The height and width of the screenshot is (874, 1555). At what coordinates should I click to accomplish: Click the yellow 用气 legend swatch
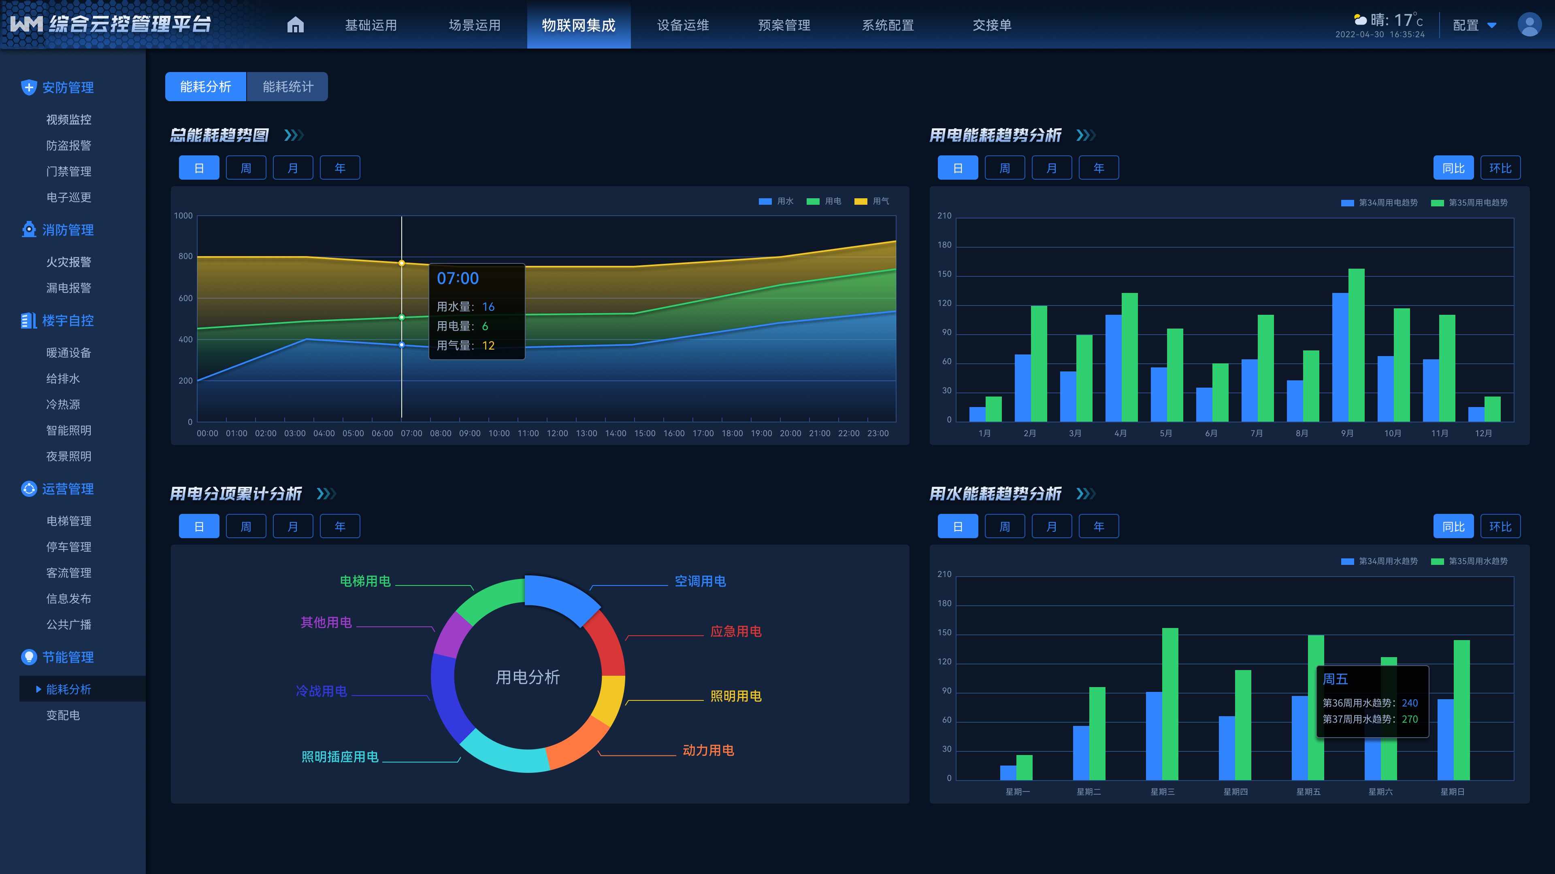click(x=860, y=202)
